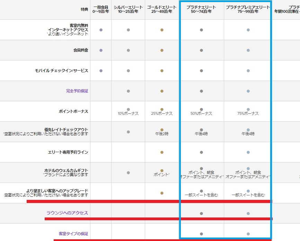300x241 pixels.
Task: Click シルバーエリート dot in ウェルカムギフト row
Action: (129, 173)
